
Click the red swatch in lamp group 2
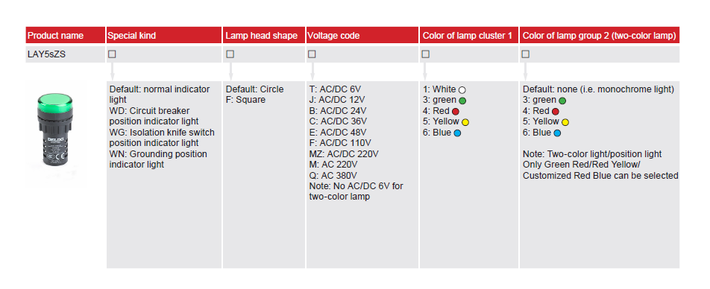tap(555, 112)
